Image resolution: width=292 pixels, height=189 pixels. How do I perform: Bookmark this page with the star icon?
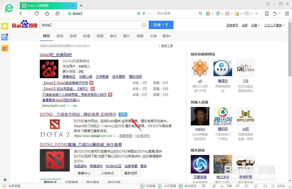58,14
